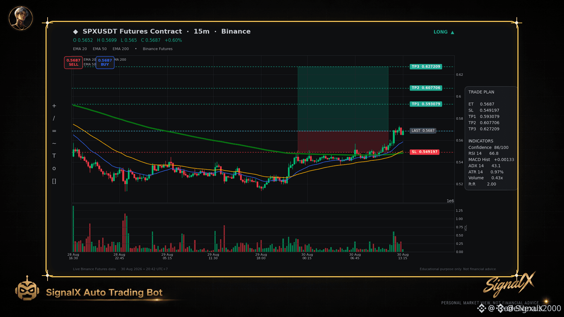Click the TP3 0.627209 row in Trade Plan

pos(484,129)
